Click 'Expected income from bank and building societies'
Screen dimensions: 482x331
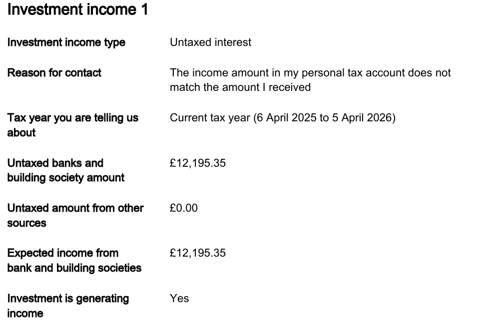[x=74, y=260]
